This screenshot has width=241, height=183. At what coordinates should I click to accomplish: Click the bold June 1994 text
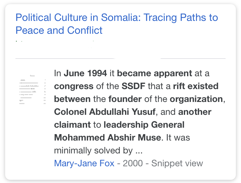tap(85, 73)
